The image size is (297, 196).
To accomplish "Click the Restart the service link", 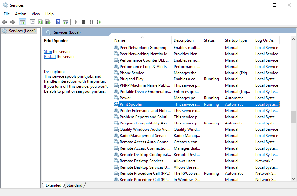I will pos(50,57).
